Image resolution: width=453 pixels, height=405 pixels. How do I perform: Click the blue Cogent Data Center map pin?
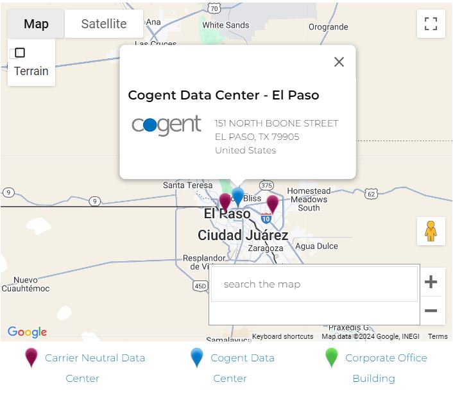(x=238, y=196)
